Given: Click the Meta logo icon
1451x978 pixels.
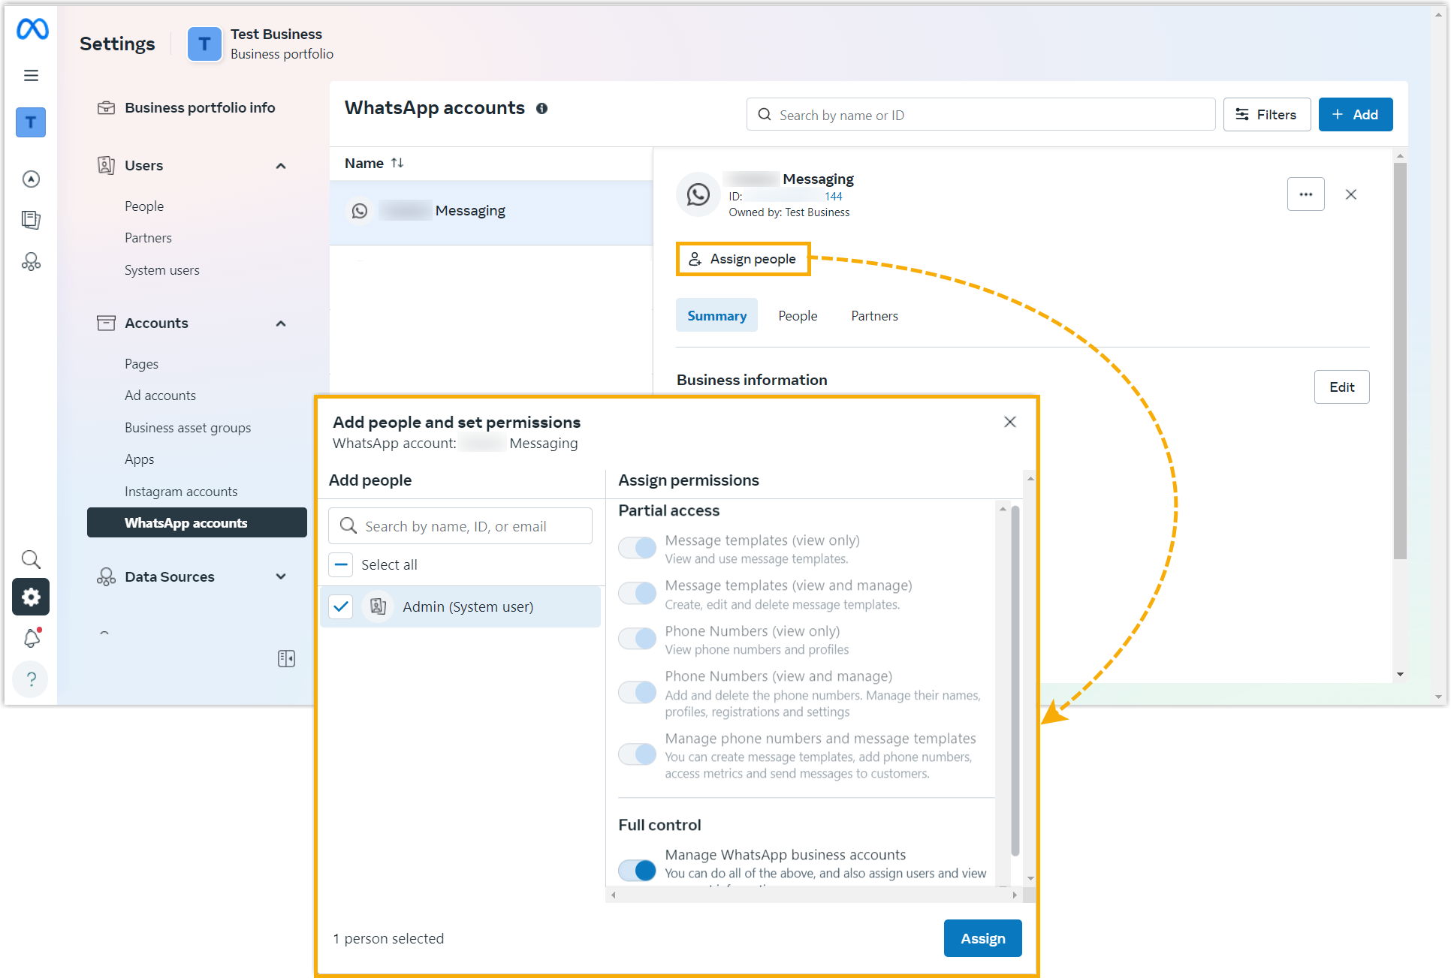Looking at the screenshot, I should click(32, 29).
